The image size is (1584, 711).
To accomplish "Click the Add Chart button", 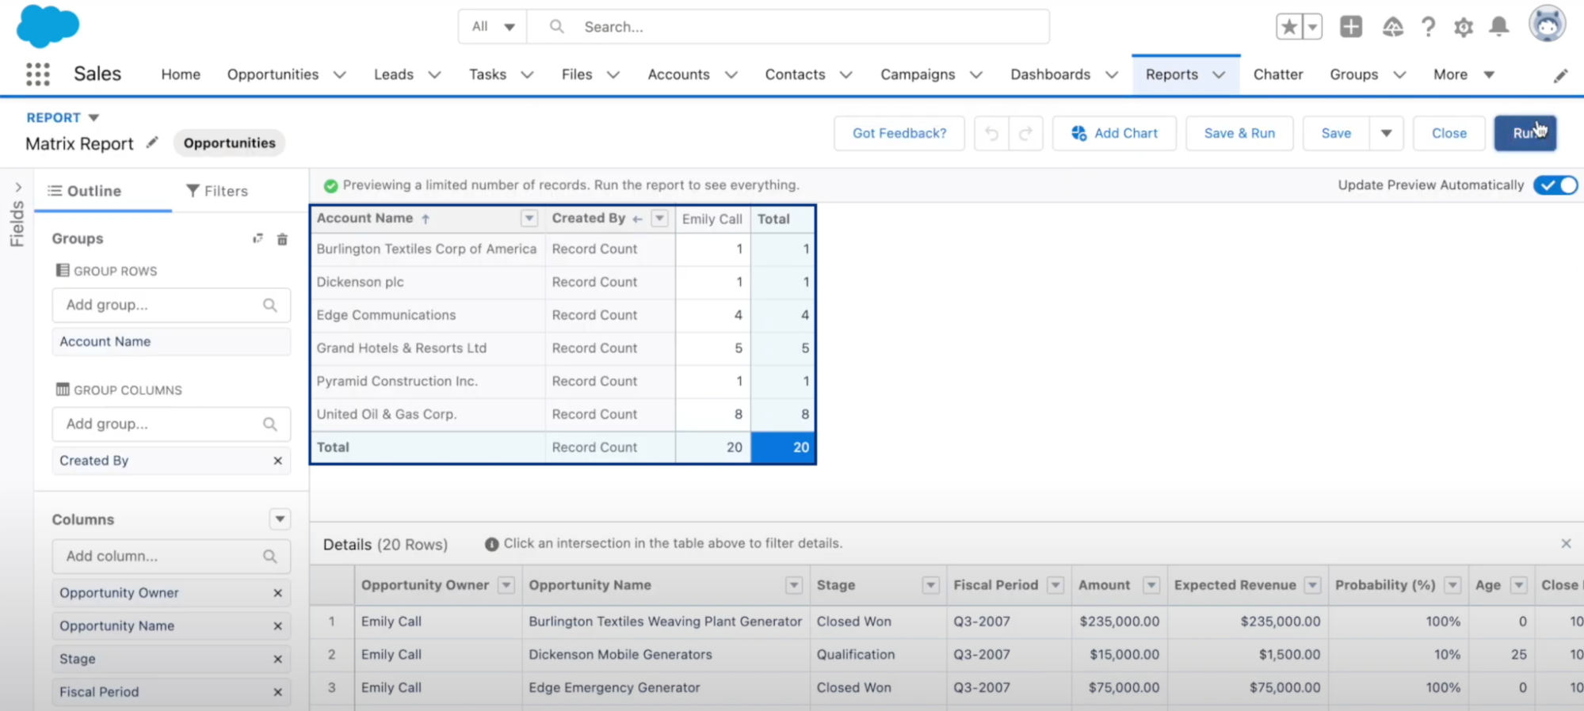I will [x=1114, y=134].
